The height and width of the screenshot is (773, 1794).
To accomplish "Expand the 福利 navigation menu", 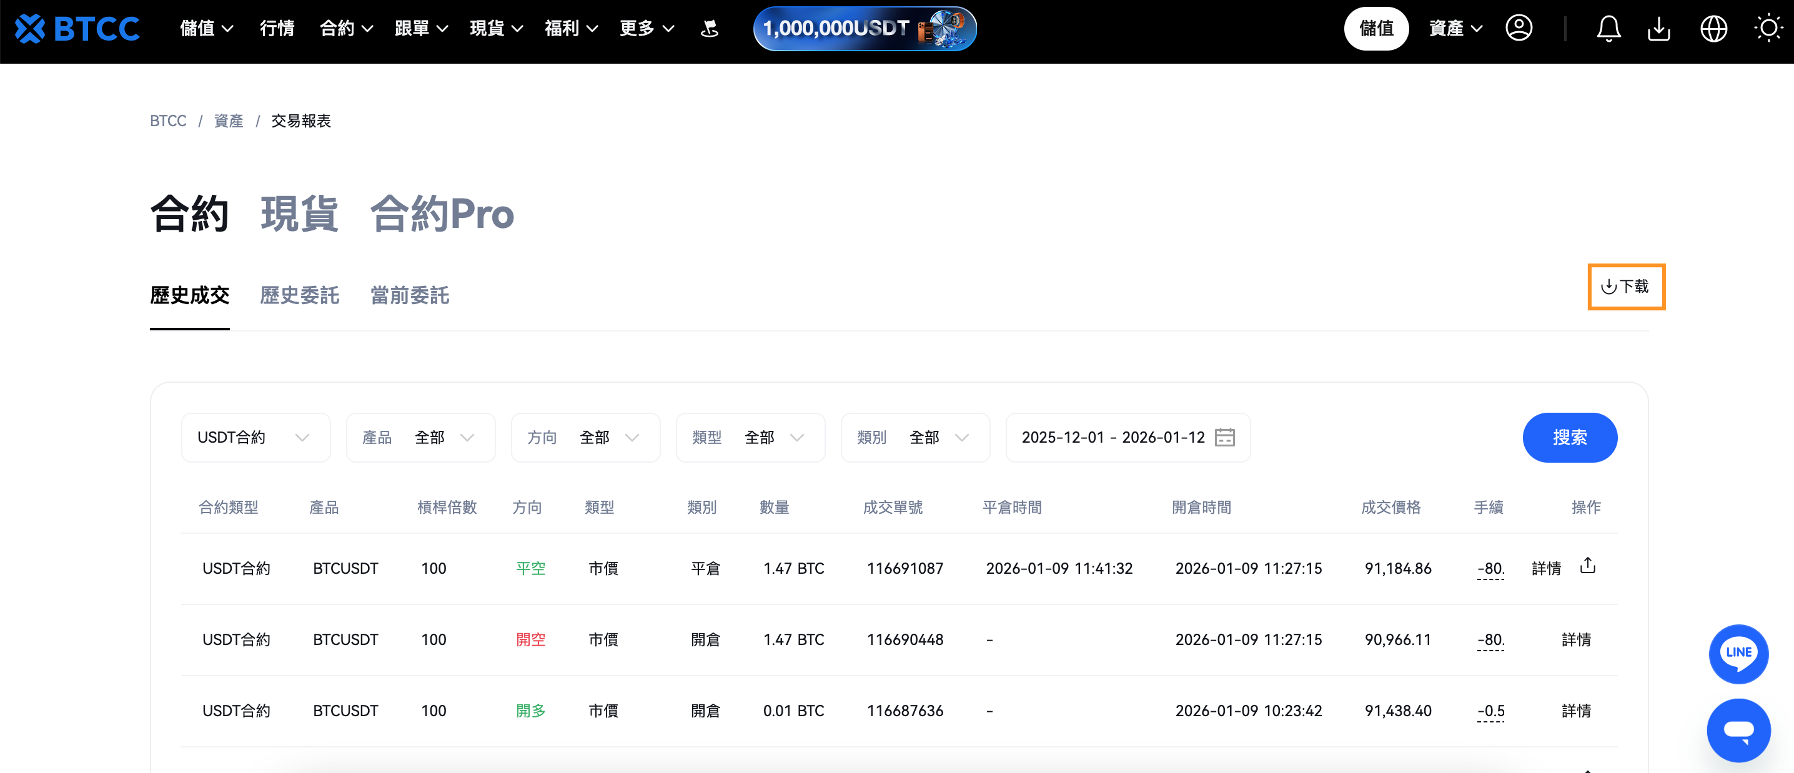I will point(572,29).
